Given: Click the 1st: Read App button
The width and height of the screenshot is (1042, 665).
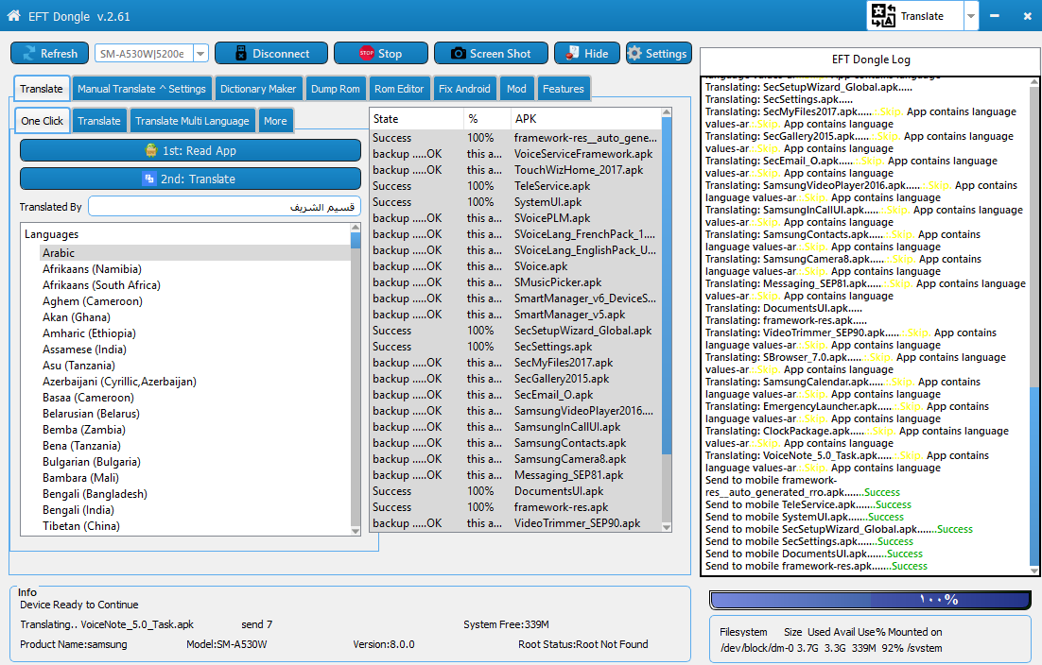Looking at the screenshot, I should click(x=190, y=150).
